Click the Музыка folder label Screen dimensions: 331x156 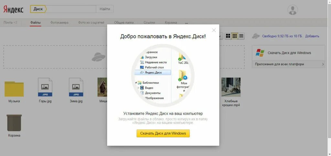tap(14, 101)
